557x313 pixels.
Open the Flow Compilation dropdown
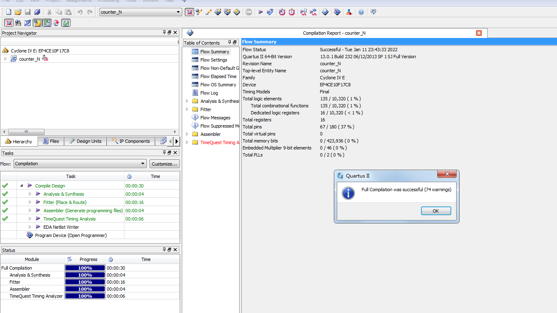[143, 164]
